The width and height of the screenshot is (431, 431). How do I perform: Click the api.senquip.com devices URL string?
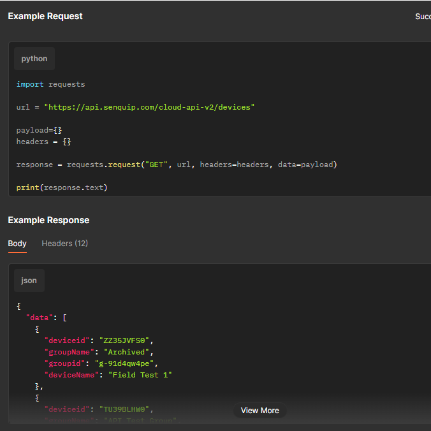(149, 107)
